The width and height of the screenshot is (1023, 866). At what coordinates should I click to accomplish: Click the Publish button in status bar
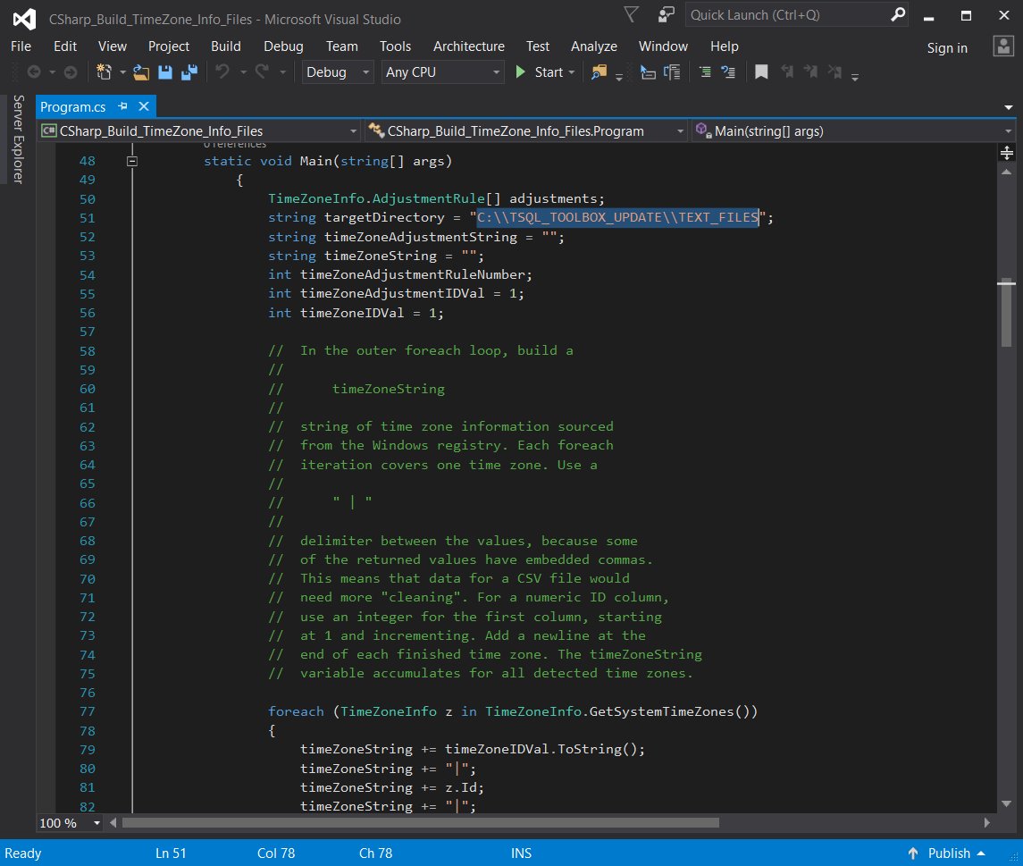point(947,853)
